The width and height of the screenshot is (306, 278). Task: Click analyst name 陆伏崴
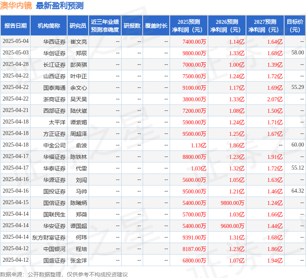click(x=78, y=111)
